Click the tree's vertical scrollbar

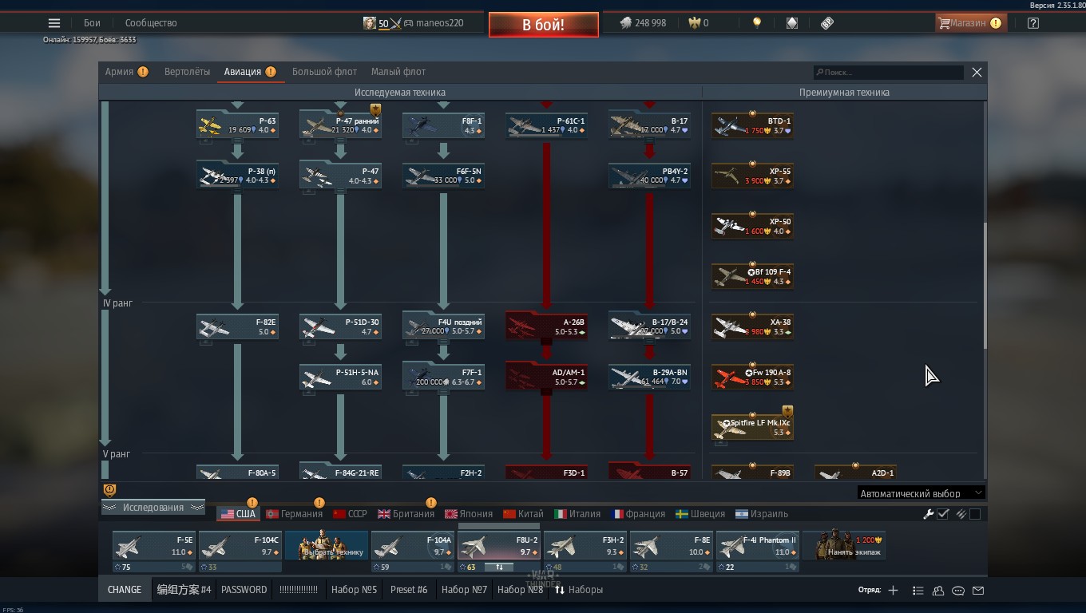tap(984, 285)
